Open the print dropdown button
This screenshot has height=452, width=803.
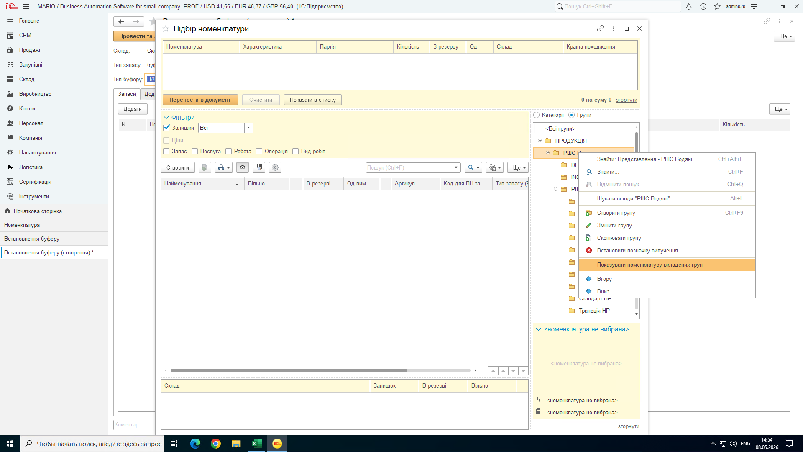[224, 167]
